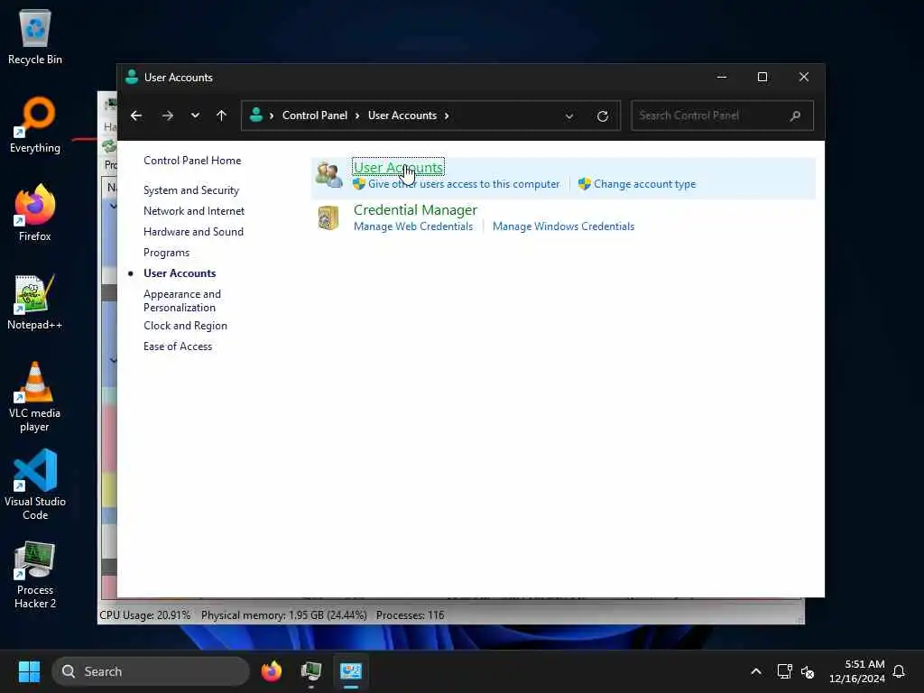Open the Windows Start menu

tap(29, 671)
